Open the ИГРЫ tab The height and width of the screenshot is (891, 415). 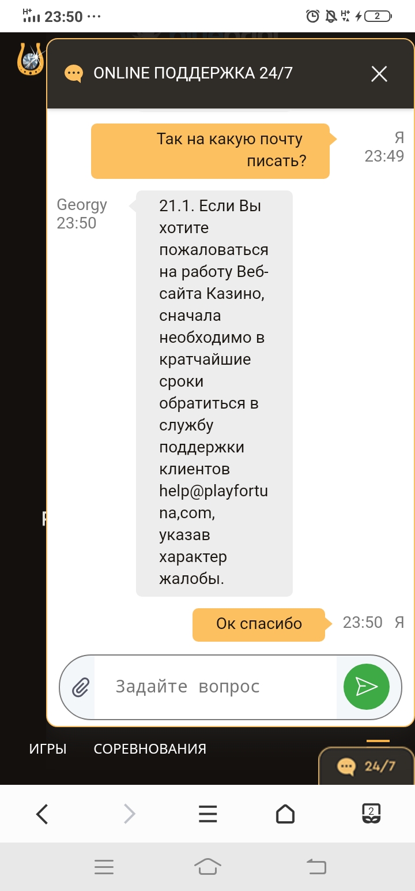point(48,749)
